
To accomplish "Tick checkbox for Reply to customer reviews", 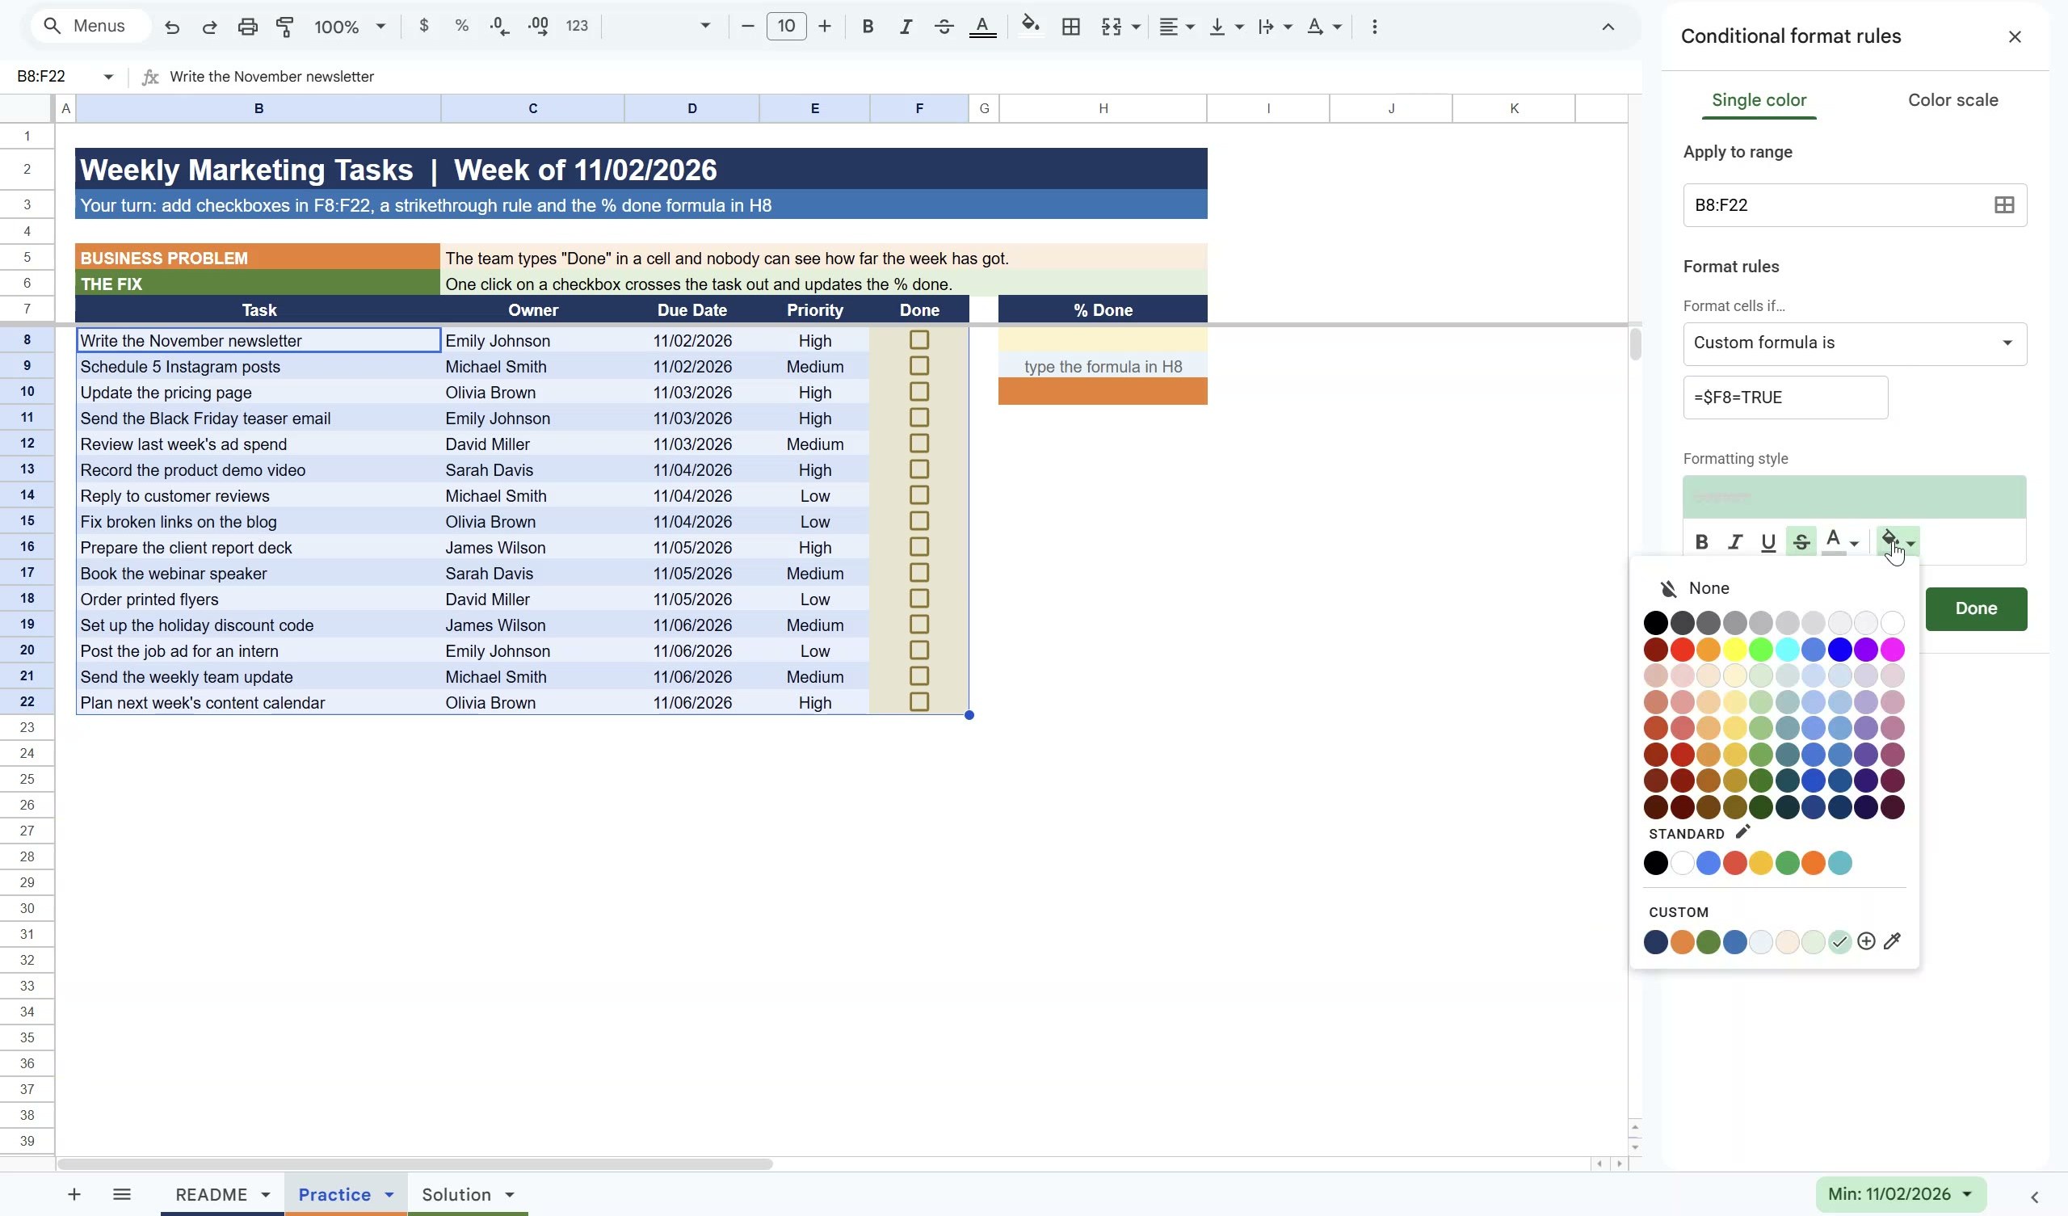I will pos(919,495).
